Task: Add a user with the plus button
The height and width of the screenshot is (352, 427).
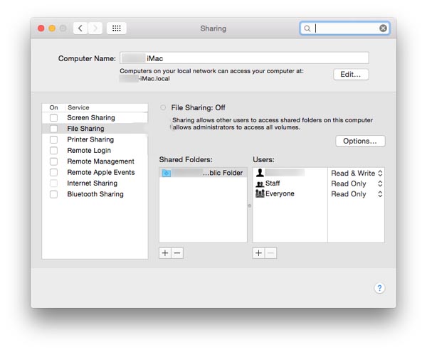Action: pos(259,253)
